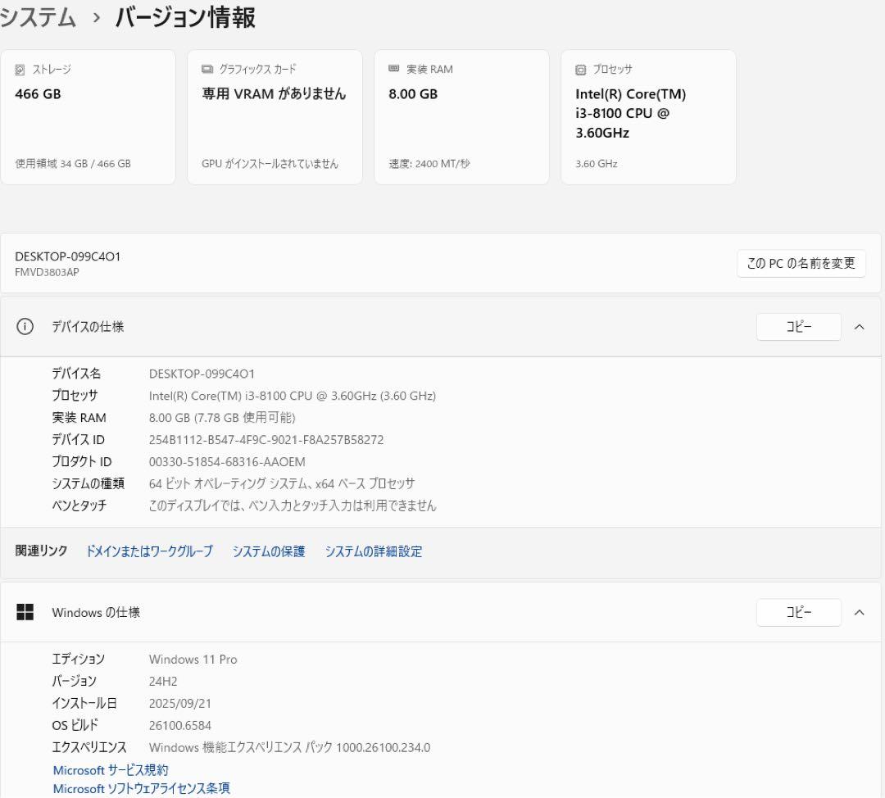Viewport: 885px width, 798px height.
Task: Open ドメインまたはワークグループ link
Action: coord(149,551)
